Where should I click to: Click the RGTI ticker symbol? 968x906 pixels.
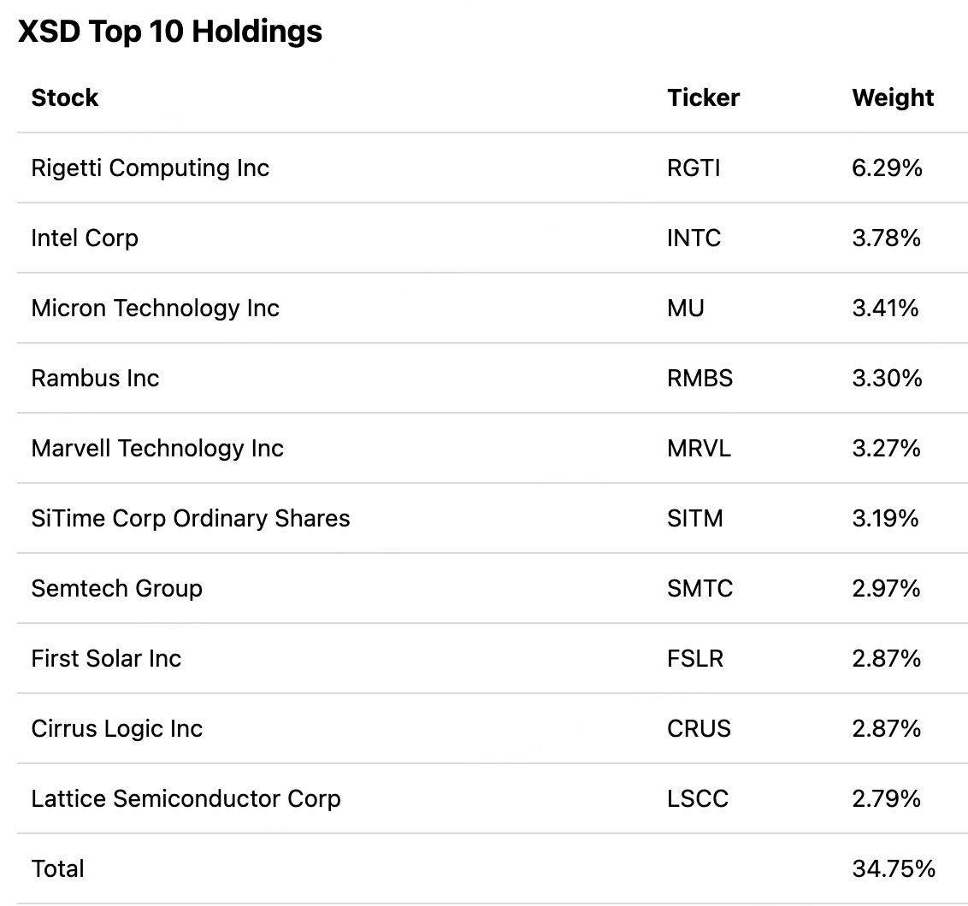point(694,168)
